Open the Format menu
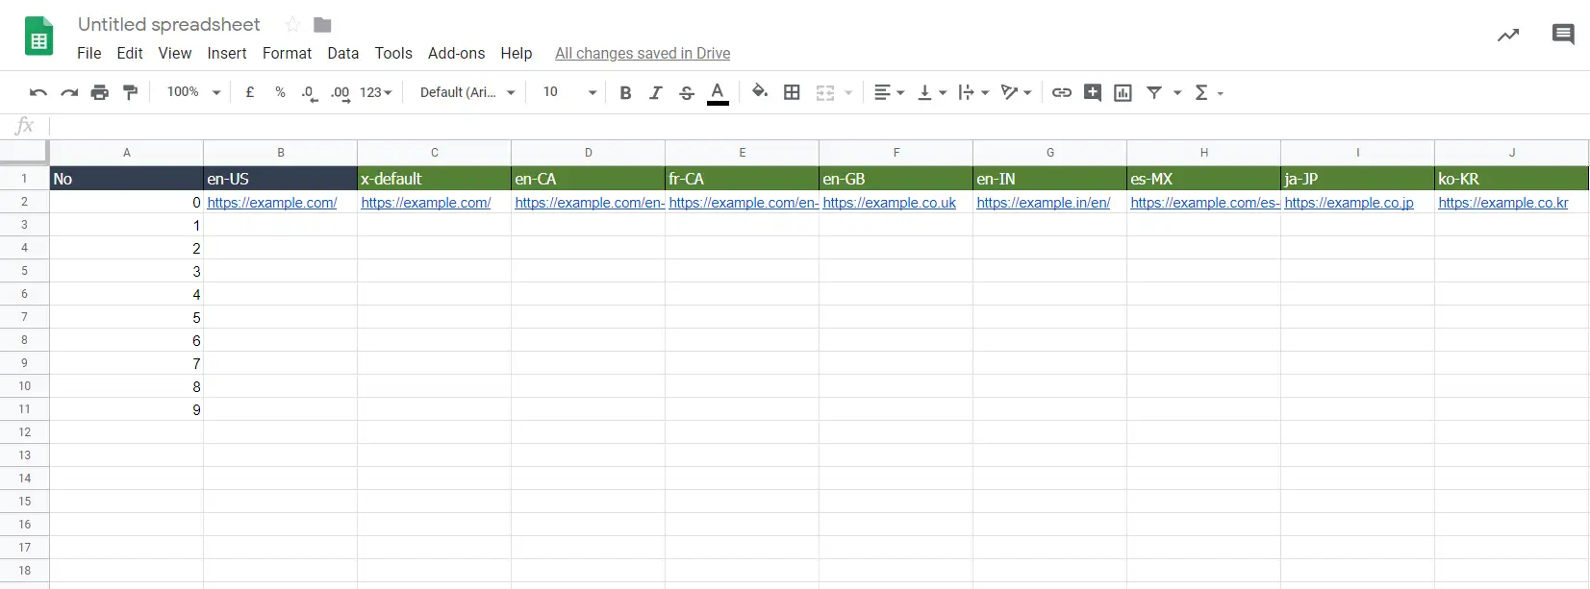 pos(287,54)
